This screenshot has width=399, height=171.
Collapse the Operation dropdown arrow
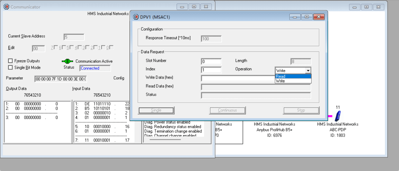click(x=308, y=71)
